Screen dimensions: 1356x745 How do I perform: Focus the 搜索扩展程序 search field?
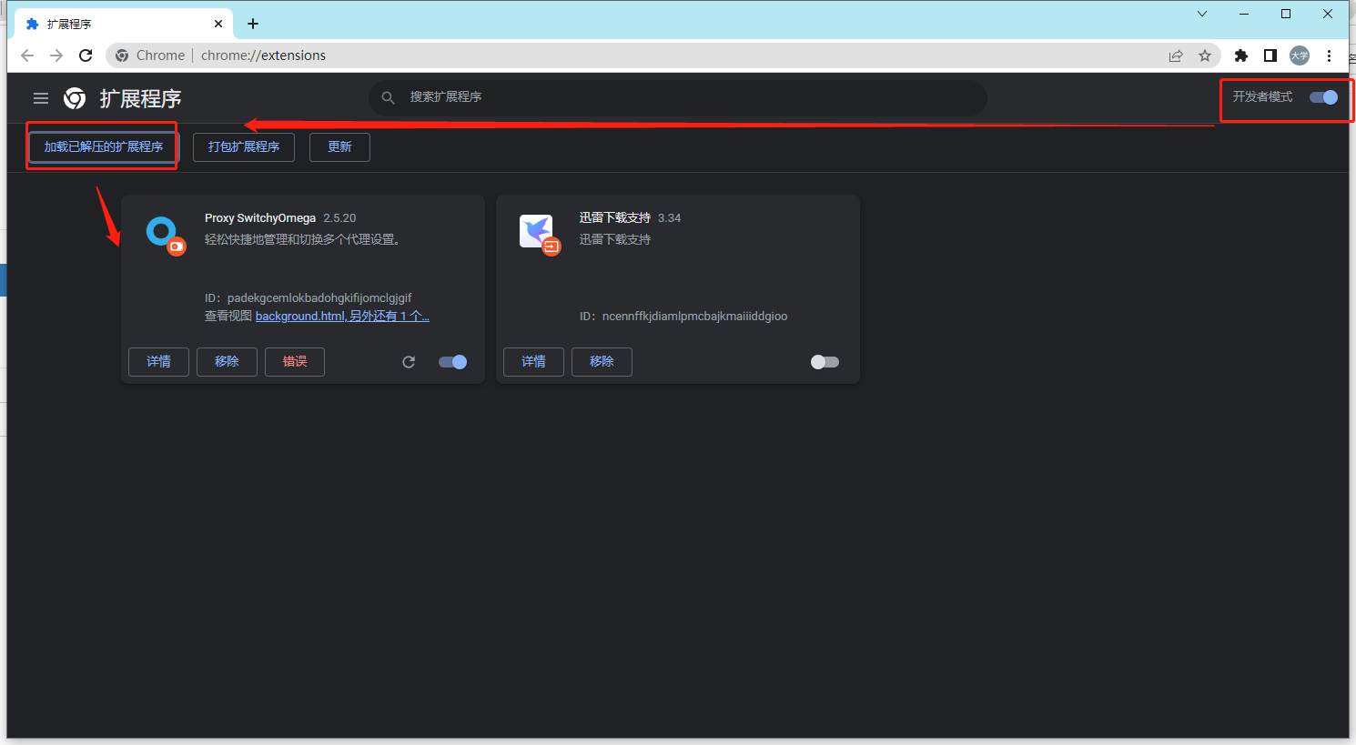678,97
